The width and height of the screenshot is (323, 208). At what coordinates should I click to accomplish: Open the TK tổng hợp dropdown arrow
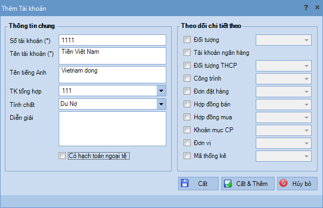[x=161, y=91]
